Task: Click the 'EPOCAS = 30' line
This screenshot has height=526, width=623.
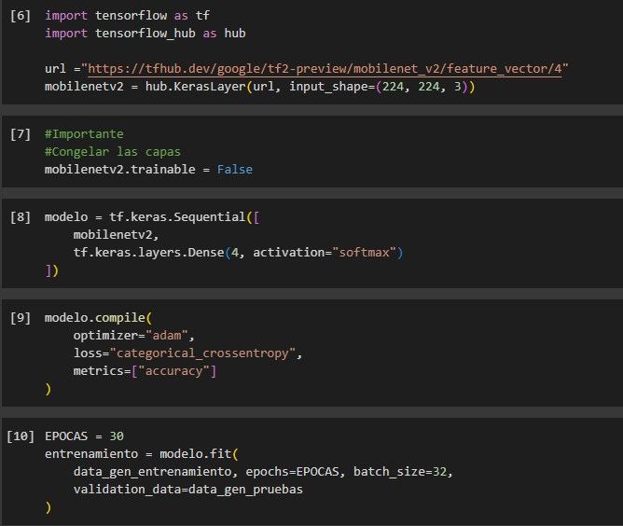Action: point(84,436)
